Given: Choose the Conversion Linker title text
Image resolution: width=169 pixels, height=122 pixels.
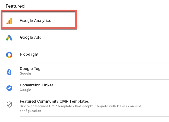Looking at the screenshot, I should [x=36, y=85].
